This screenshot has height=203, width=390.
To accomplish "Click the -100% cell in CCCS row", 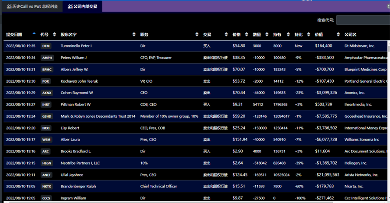I will point(300,198).
